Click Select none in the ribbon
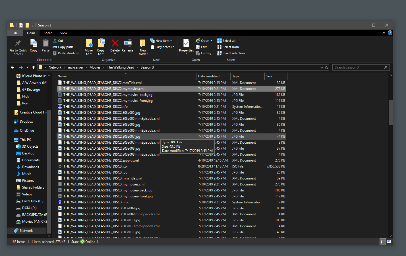406x256 pixels. (229, 47)
